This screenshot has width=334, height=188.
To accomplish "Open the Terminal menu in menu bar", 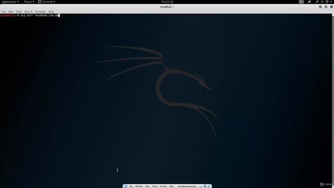I will [x=40, y=11].
